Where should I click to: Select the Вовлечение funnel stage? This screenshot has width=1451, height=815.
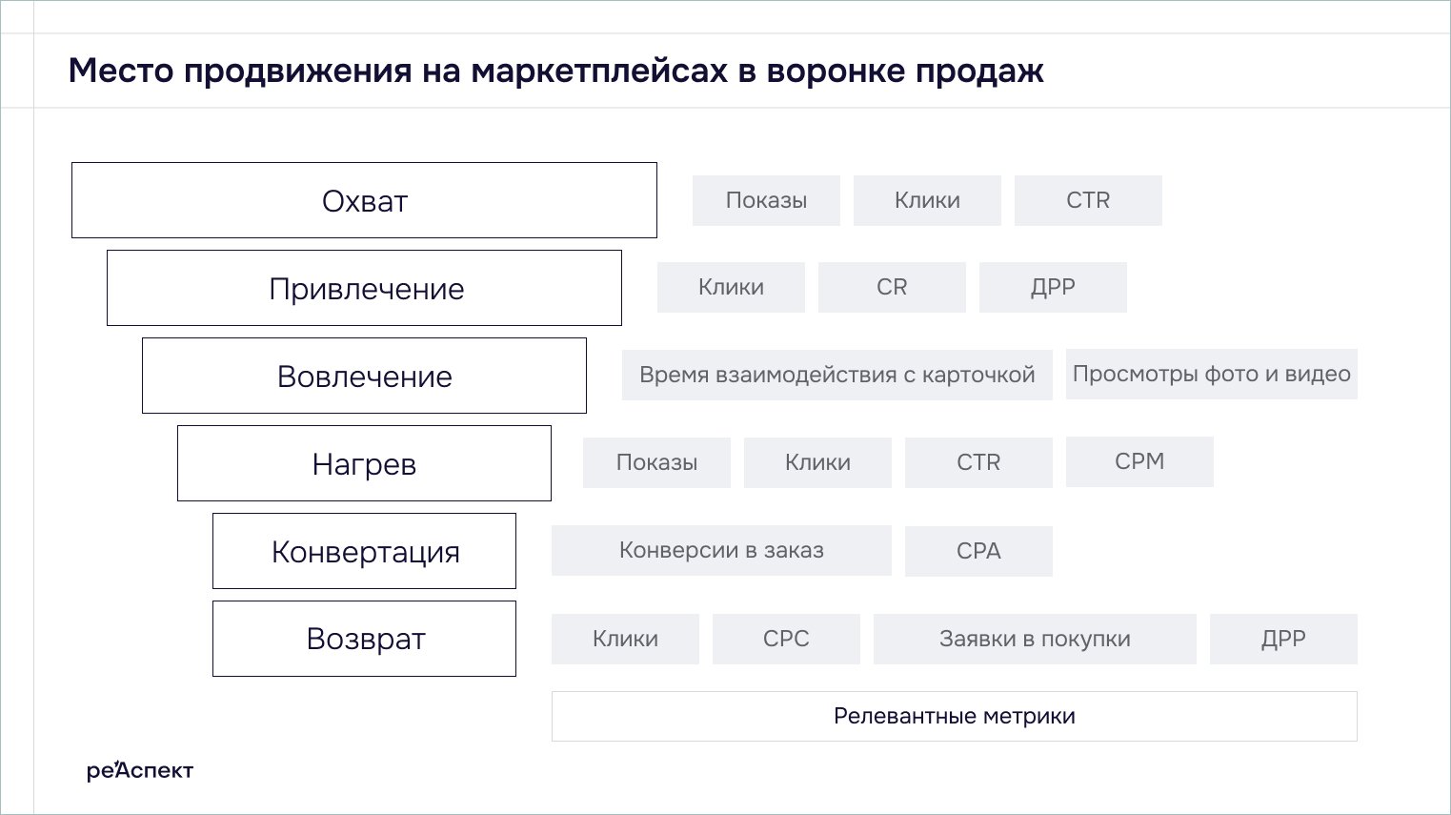364,376
